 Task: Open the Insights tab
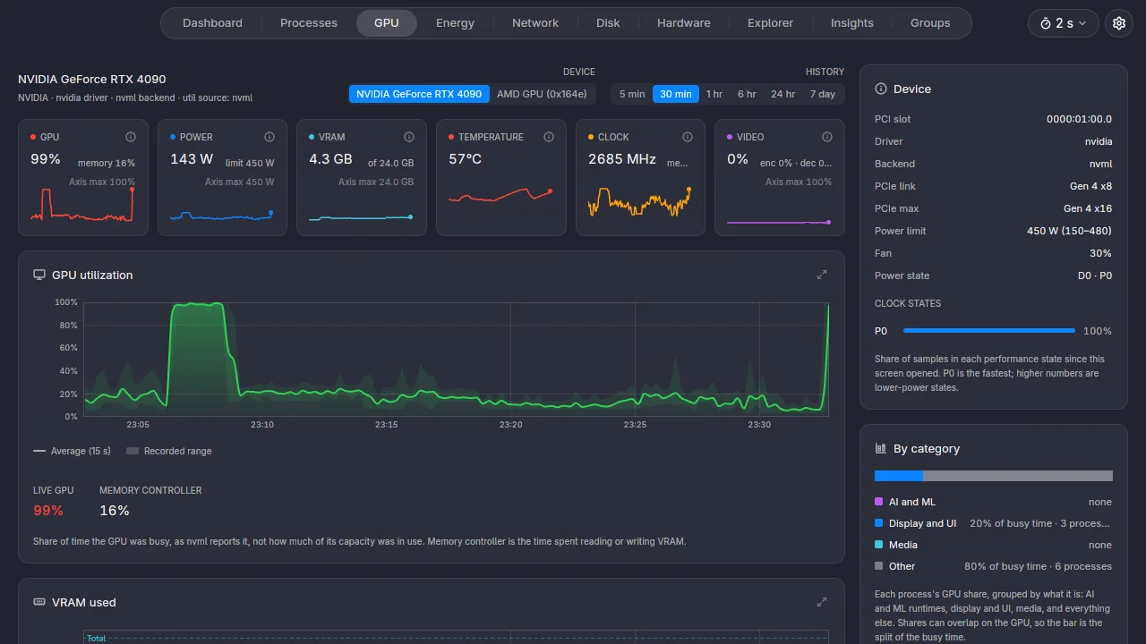852,23
